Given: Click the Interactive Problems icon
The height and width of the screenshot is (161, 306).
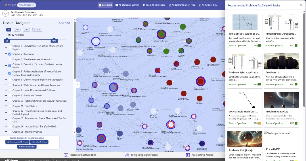Looking at the screenshot, I should (x=144, y=5).
